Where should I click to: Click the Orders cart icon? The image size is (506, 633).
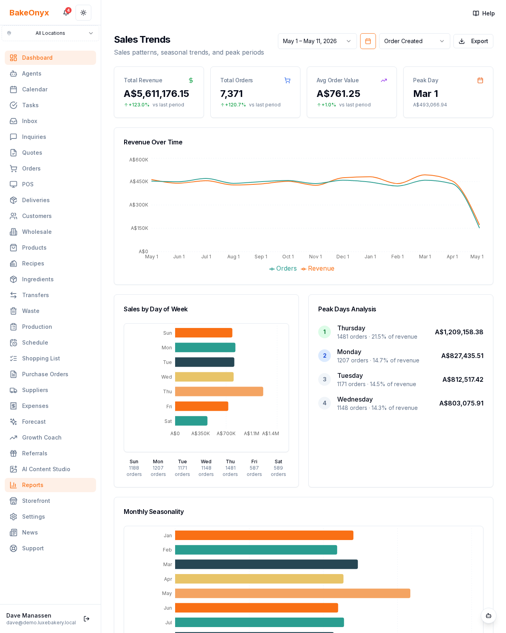click(13, 169)
